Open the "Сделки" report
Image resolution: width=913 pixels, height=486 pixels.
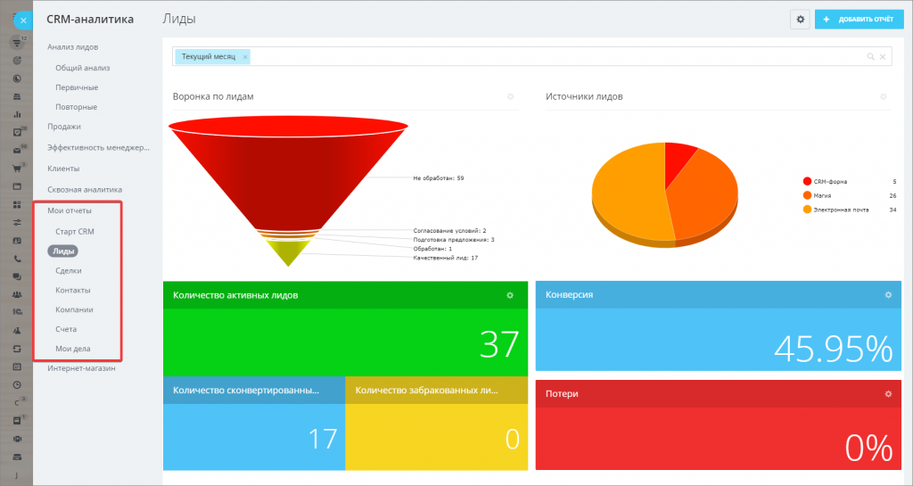click(x=68, y=270)
